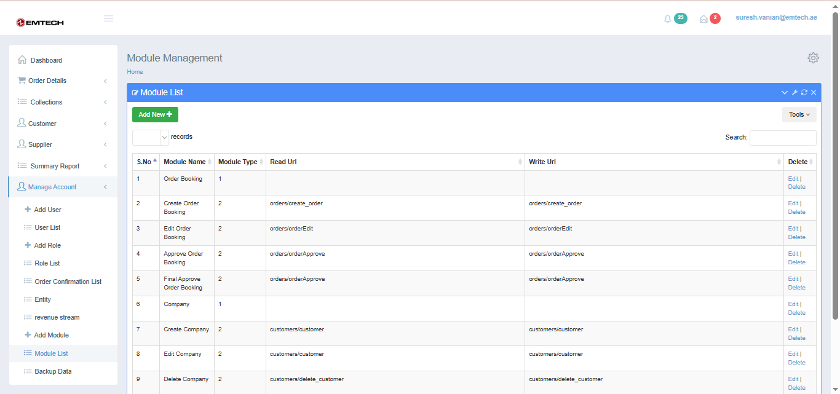Click the Add New button
The width and height of the screenshot is (840, 394).
tap(155, 114)
